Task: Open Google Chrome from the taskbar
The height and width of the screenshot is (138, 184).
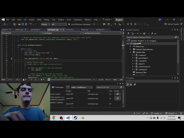Action: 54,118
